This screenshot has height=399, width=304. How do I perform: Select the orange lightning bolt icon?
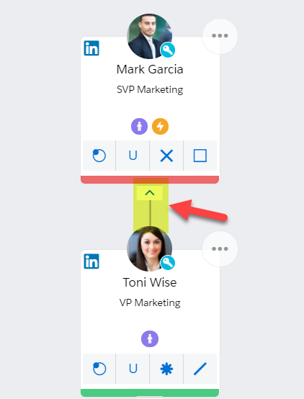coord(160,126)
